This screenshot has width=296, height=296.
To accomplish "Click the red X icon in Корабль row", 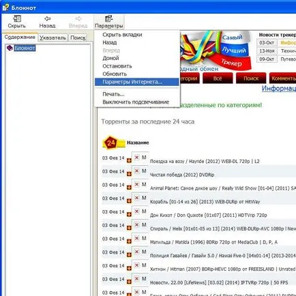I will click(x=136, y=198).
